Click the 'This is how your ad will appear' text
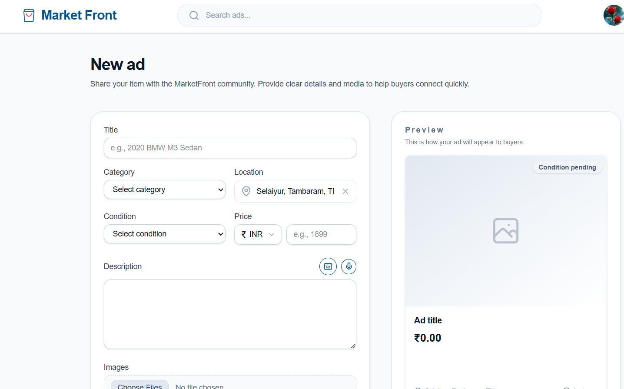This screenshot has height=389, width=624. tap(465, 142)
